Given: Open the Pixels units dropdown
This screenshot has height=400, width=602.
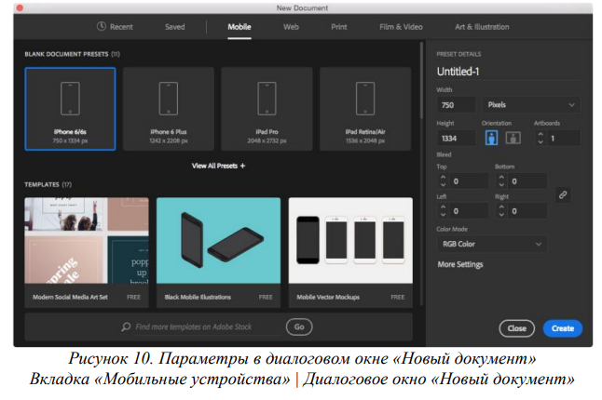Looking at the screenshot, I should (531, 105).
